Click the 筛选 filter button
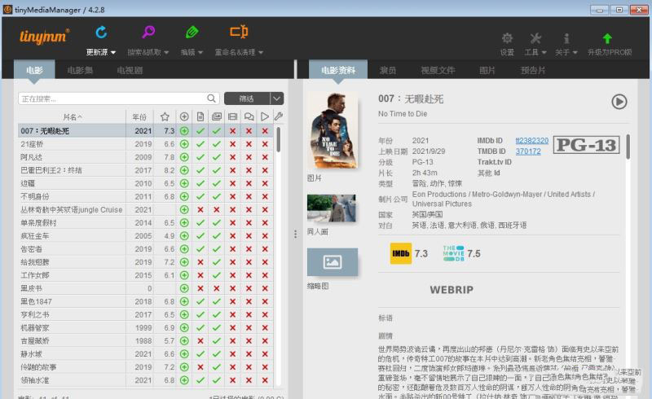The width and height of the screenshot is (652, 399). click(247, 99)
